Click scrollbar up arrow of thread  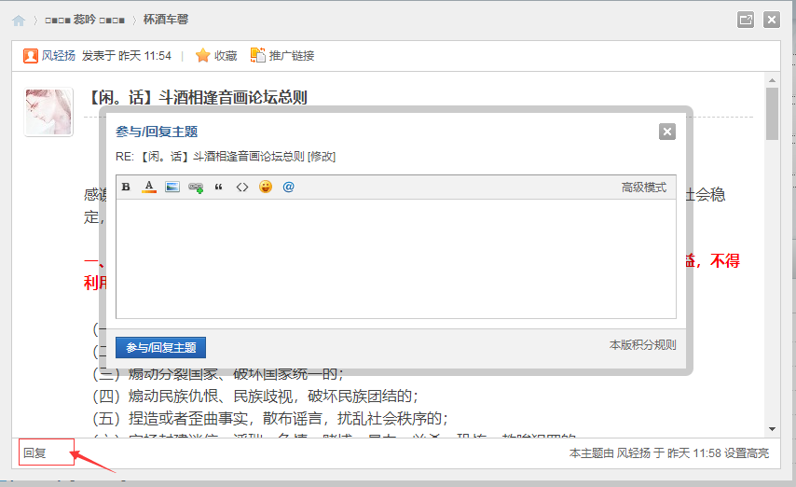772,80
